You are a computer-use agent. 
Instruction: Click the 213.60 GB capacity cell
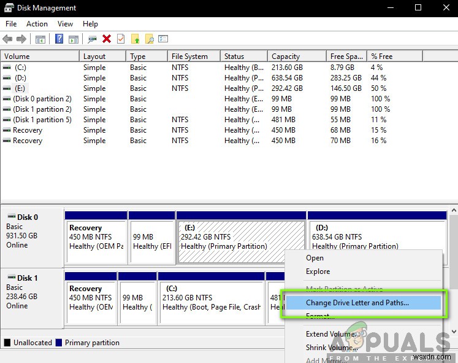(287, 68)
